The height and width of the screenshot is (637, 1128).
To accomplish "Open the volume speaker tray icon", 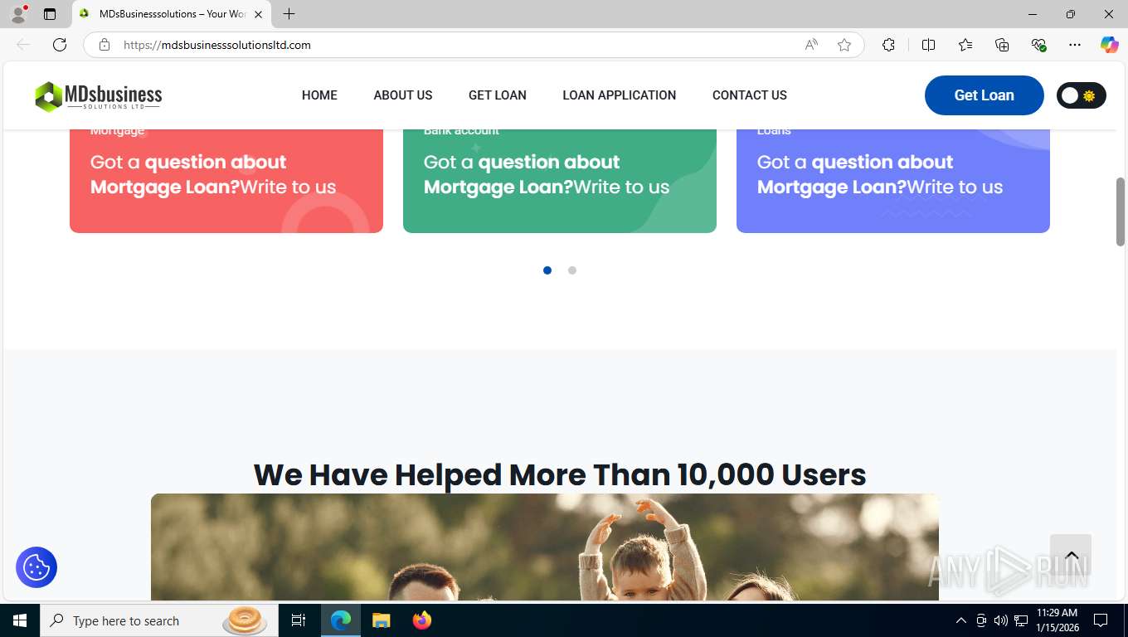I will pyautogui.click(x=1001, y=620).
